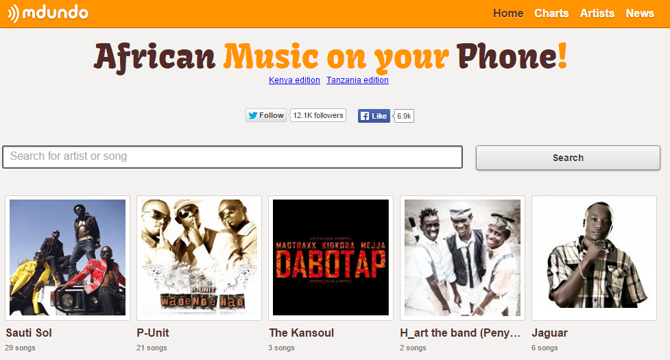670x360 pixels.
Task: Go to the Home menu item
Action: [508, 13]
